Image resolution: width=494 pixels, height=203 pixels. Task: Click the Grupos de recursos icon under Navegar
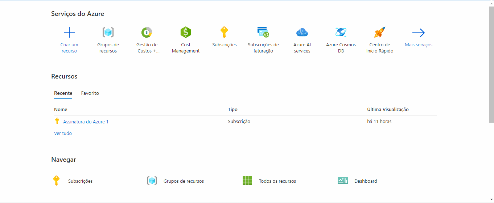point(152,181)
